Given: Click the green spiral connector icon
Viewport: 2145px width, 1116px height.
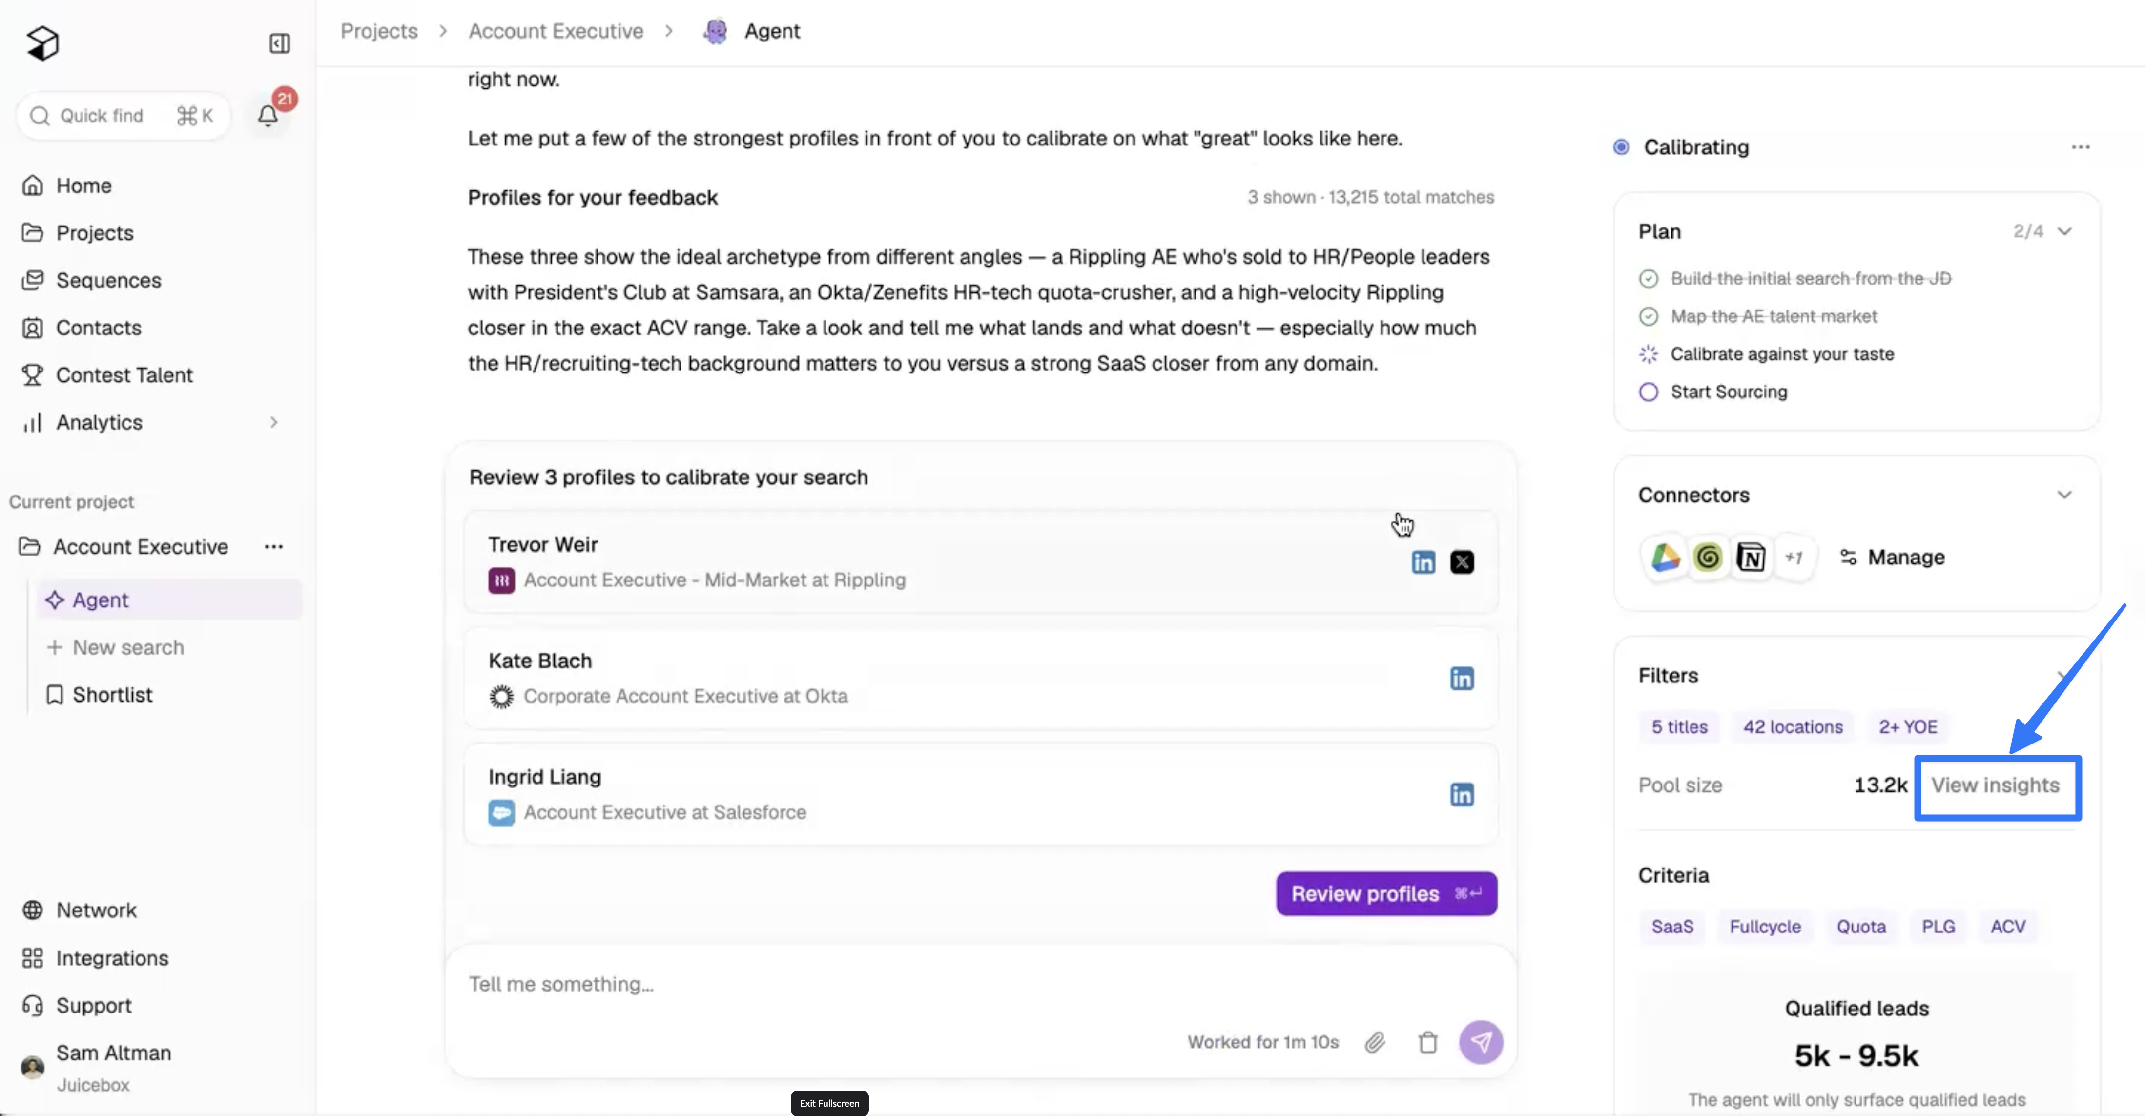Looking at the screenshot, I should [1708, 557].
